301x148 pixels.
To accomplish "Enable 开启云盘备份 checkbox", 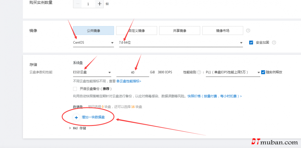I will point(75,89).
